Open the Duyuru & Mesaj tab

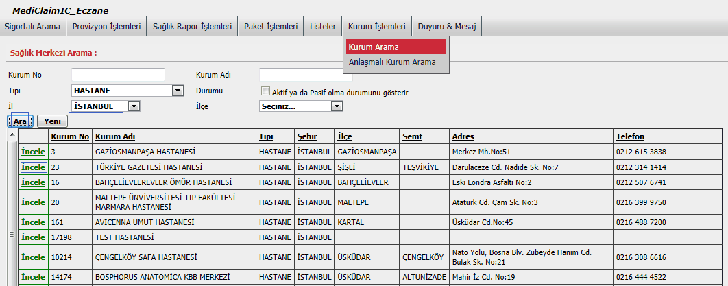pyautogui.click(x=447, y=27)
